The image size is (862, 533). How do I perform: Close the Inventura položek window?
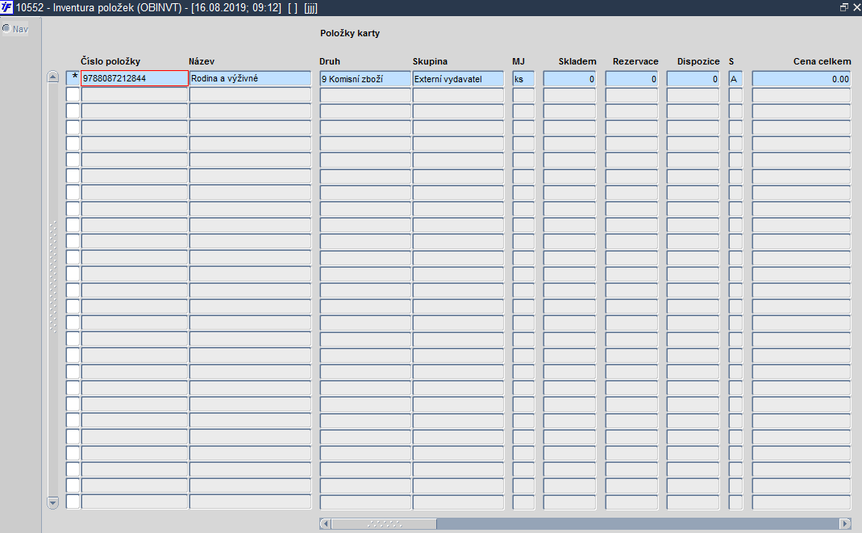856,8
